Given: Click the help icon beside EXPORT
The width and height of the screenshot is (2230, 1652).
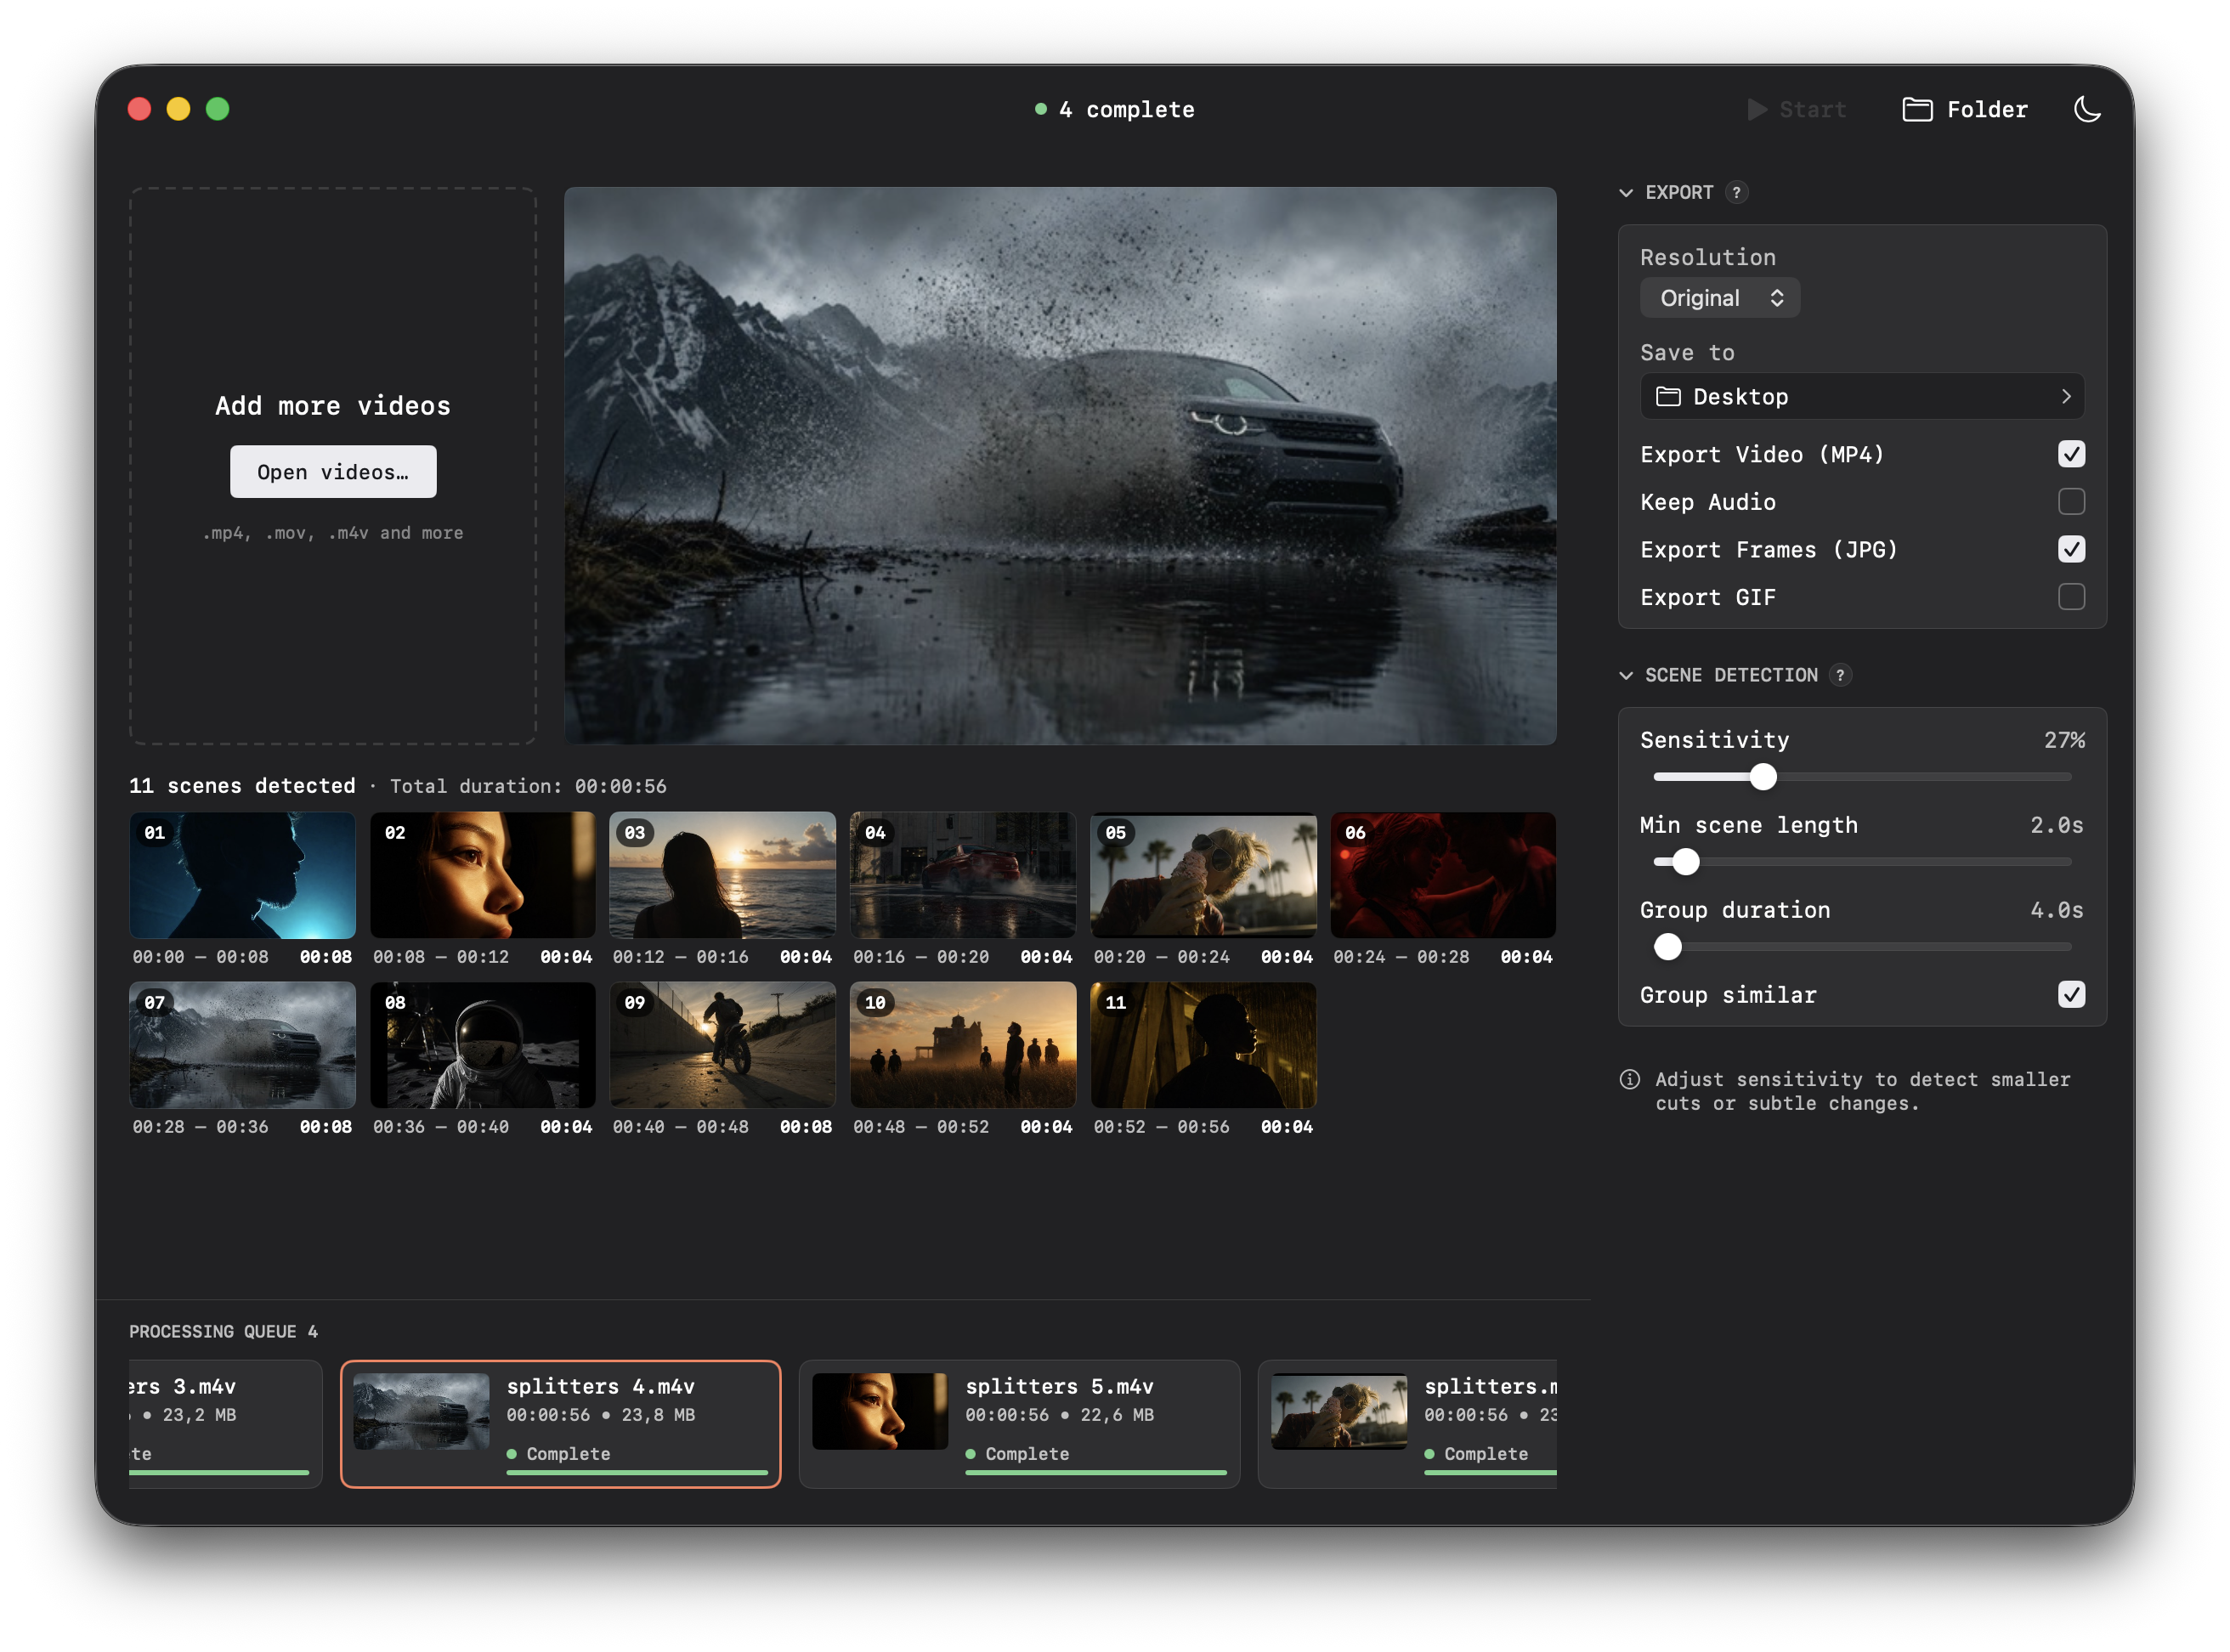Looking at the screenshot, I should pos(1736,192).
